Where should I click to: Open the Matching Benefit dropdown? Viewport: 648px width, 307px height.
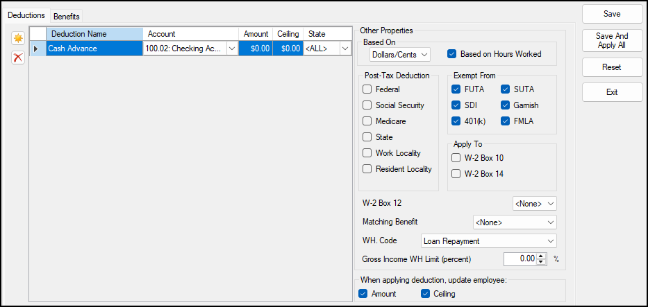pos(514,222)
